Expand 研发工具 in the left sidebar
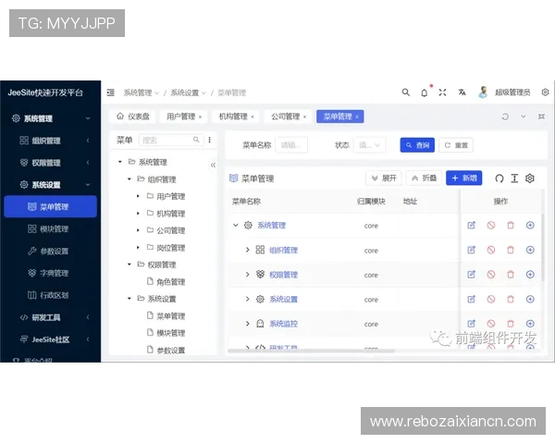Image resolution: width=555 pixels, height=444 pixels. (50, 317)
